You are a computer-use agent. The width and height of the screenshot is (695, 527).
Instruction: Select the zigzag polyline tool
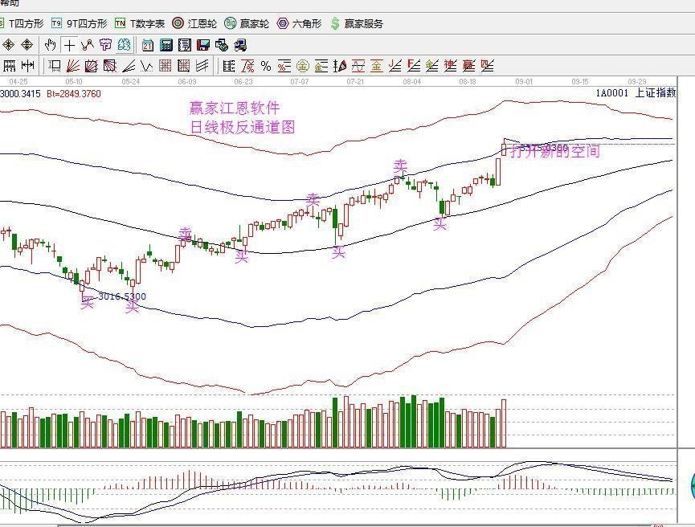click(x=88, y=45)
